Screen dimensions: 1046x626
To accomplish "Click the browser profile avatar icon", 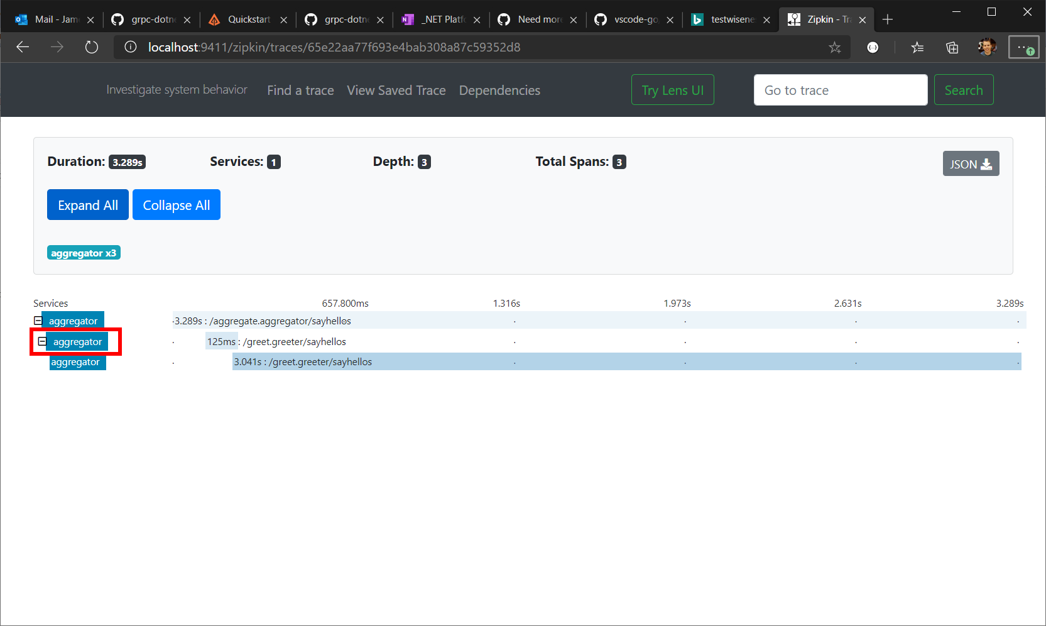I will tap(987, 47).
